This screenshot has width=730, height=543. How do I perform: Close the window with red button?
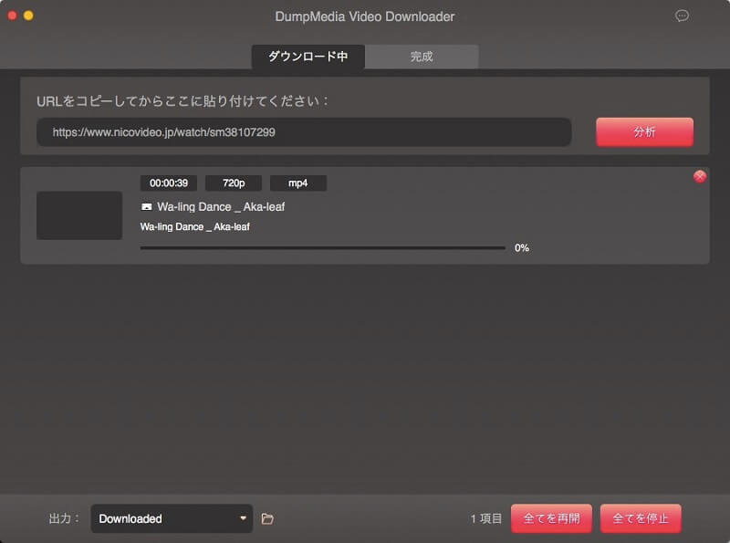tap(12, 16)
